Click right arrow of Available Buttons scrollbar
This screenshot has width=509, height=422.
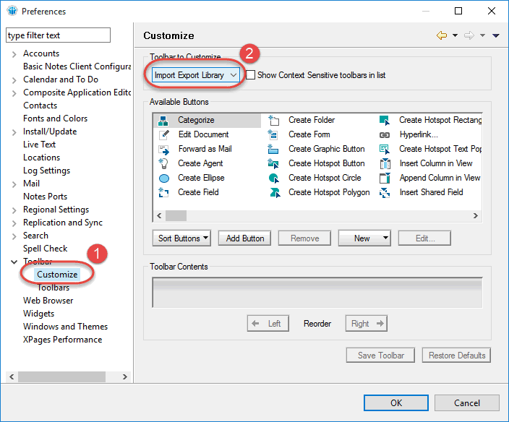[x=476, y=216]
